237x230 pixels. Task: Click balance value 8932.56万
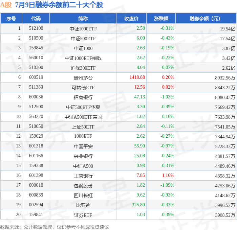click(225, 78)
